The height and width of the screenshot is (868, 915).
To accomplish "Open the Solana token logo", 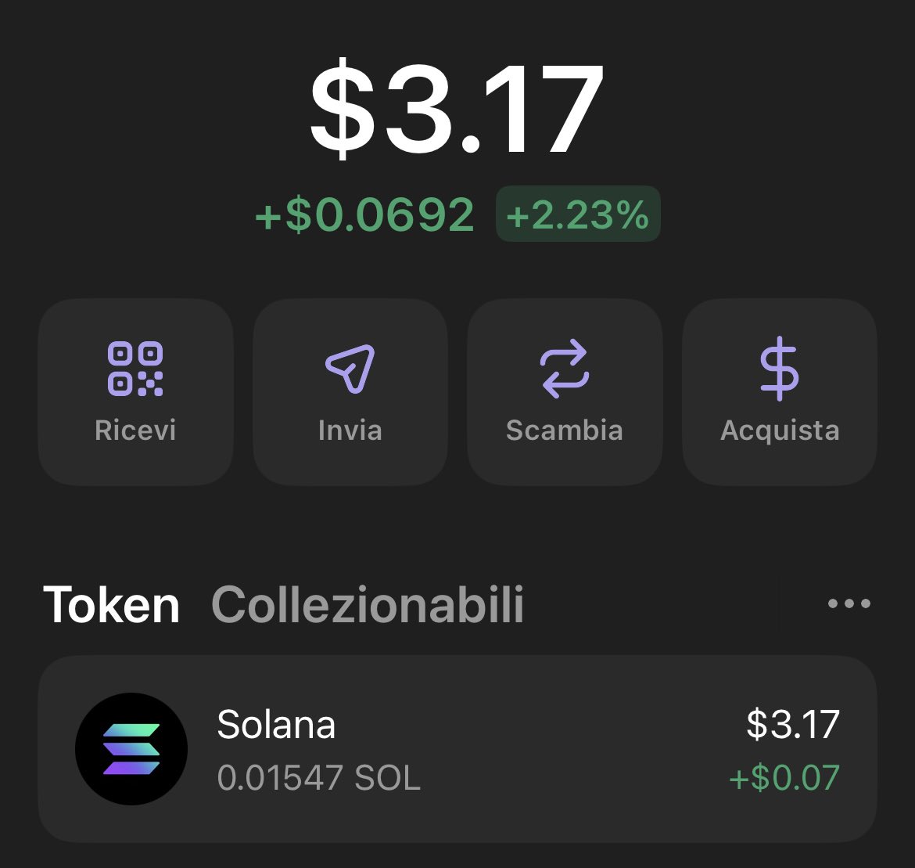I will pos(131,749).
